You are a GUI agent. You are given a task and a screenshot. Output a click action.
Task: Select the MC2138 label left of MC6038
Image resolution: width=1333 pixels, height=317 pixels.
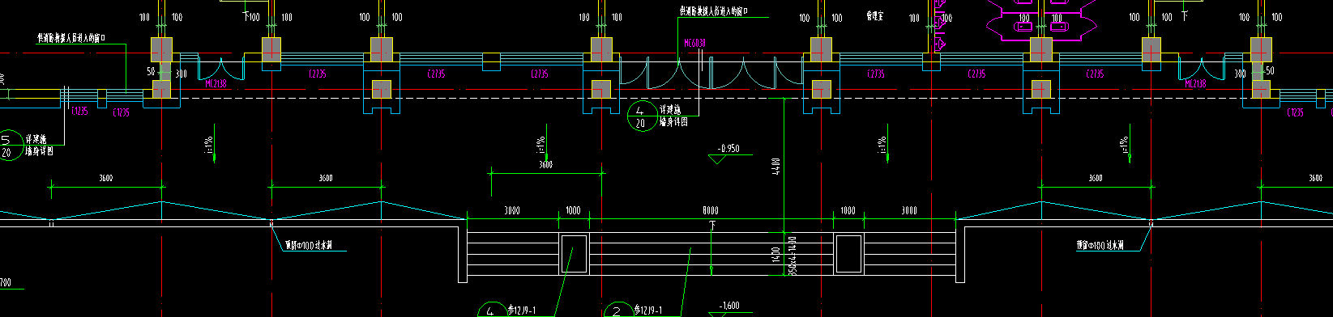point(216,83)
